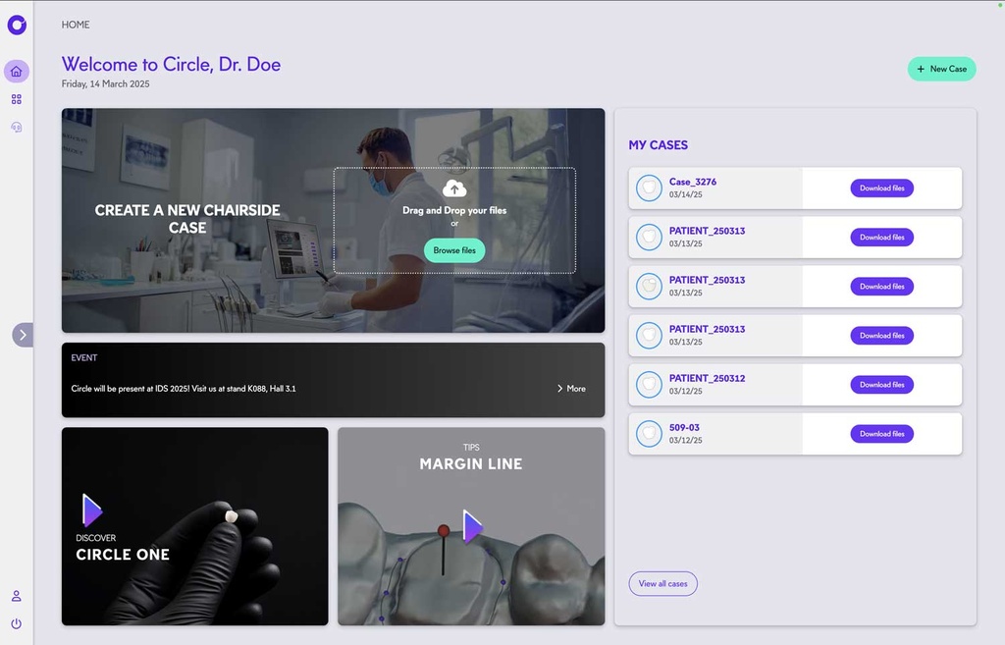This screenshot has width=1005, height=645.
Task: Click the power logout icon
Action: tap(17, 623)
